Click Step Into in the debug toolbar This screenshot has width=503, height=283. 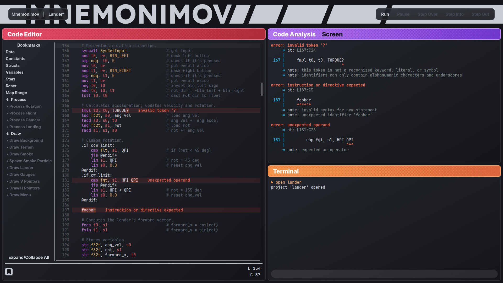[x=454, y=14]
